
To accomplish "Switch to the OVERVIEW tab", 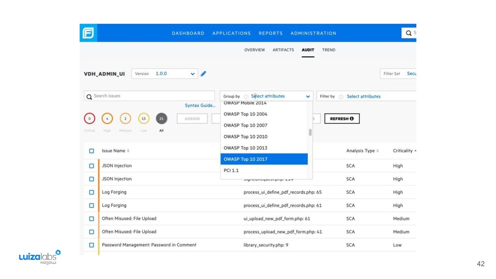I will point(255,50).
